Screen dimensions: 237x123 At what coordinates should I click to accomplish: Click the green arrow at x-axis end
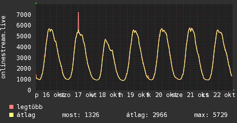click(234, 90)
